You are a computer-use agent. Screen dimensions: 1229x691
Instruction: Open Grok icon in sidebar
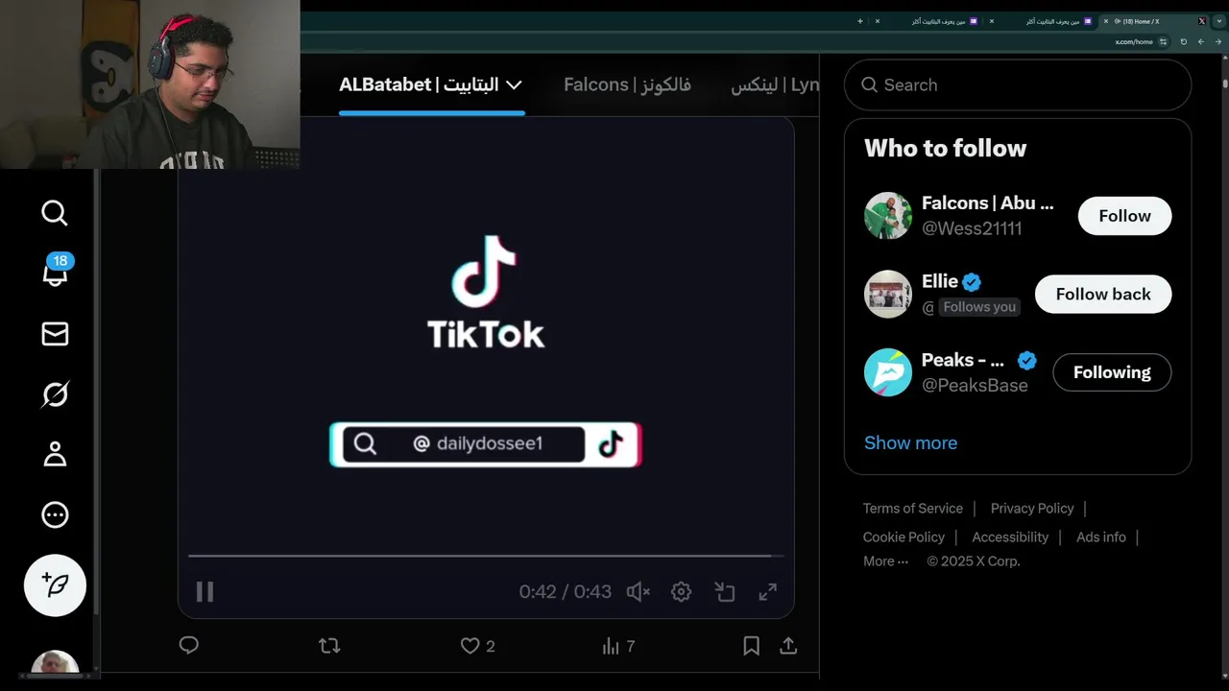point(55,394)
